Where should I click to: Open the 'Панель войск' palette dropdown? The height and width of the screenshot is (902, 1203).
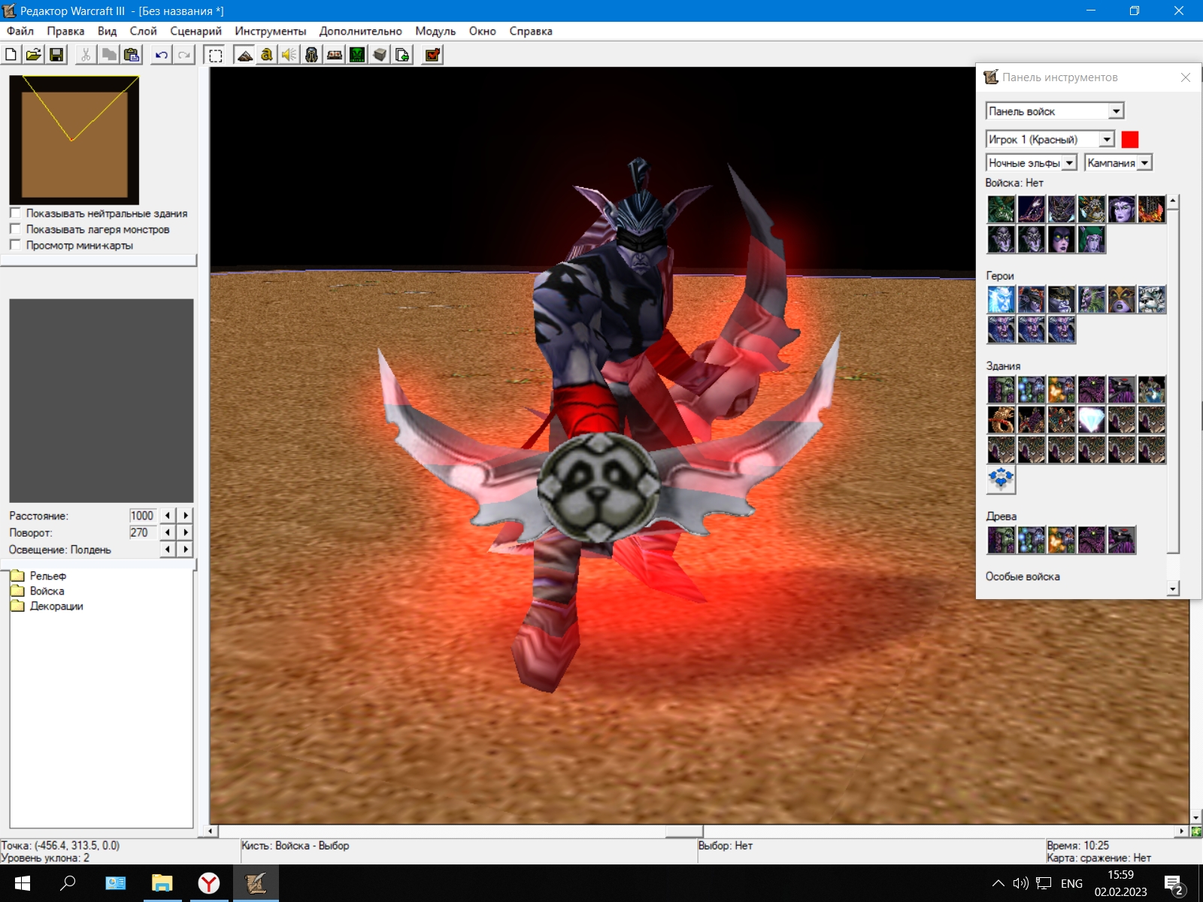(1116, 111)
